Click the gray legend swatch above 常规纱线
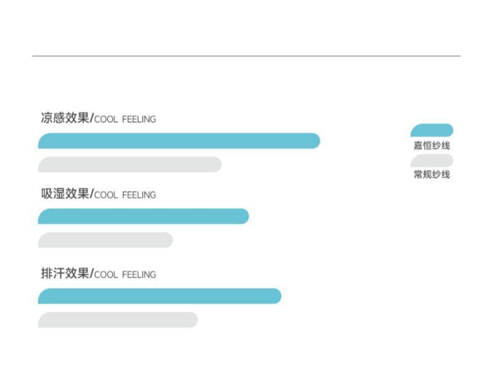This screenshot has height=369, width=493. 432,161
